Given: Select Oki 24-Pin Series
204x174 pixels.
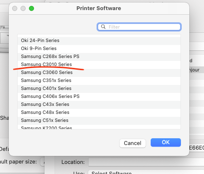Looking at the screenshot, I should point(99,40).
